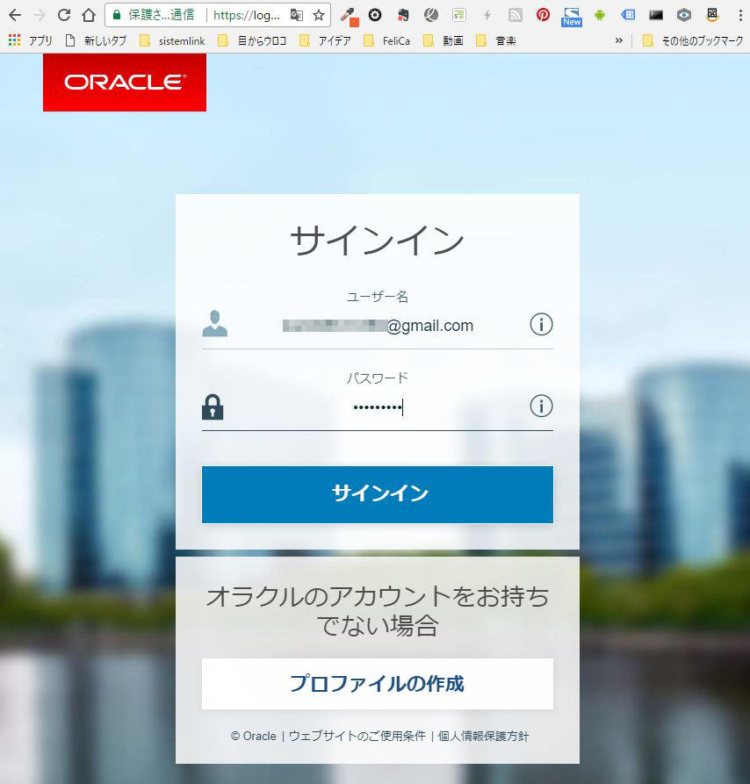Open the gray globe extension icon

point(431,15)
